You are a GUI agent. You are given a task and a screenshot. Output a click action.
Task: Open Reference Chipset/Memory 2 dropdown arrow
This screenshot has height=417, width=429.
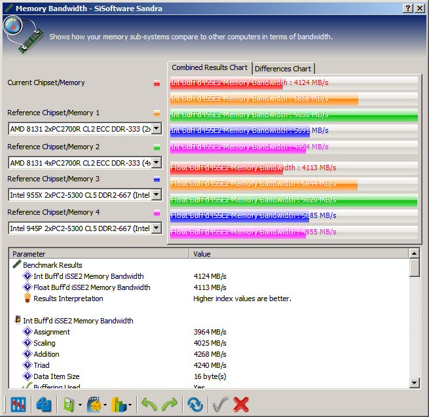coord(157,163)
